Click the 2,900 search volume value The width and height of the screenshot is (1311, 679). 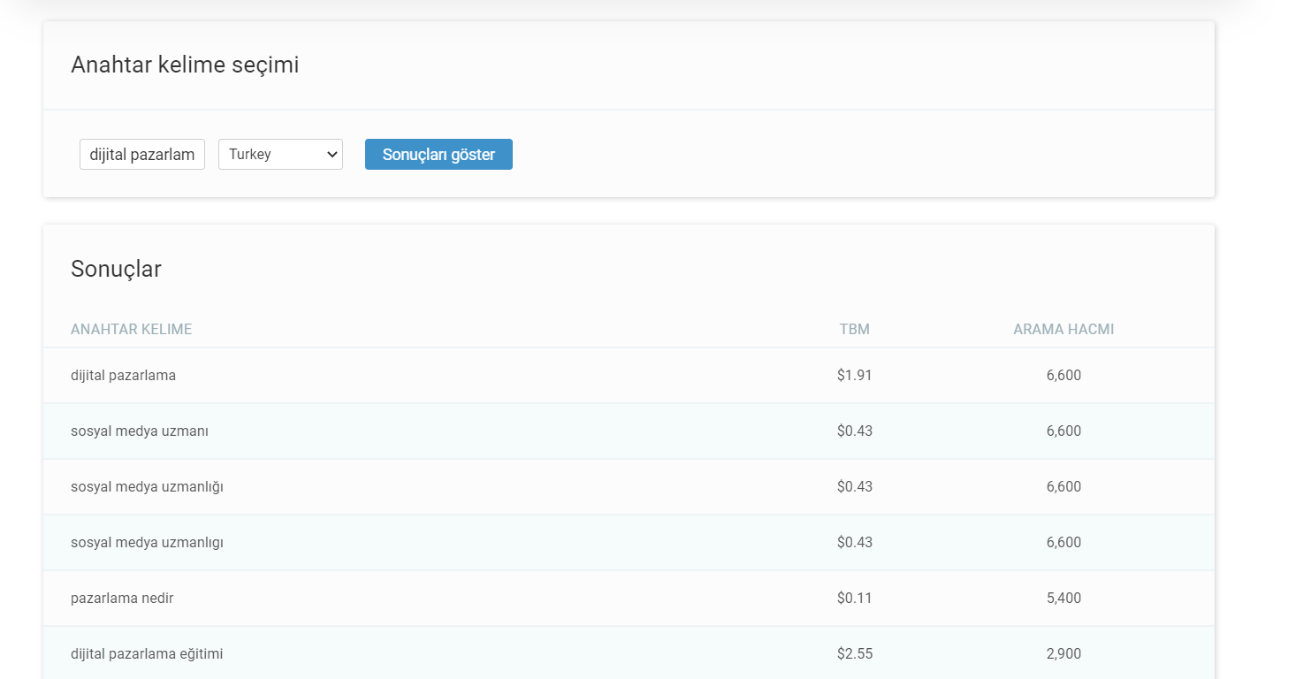(x=1063, y=654)
